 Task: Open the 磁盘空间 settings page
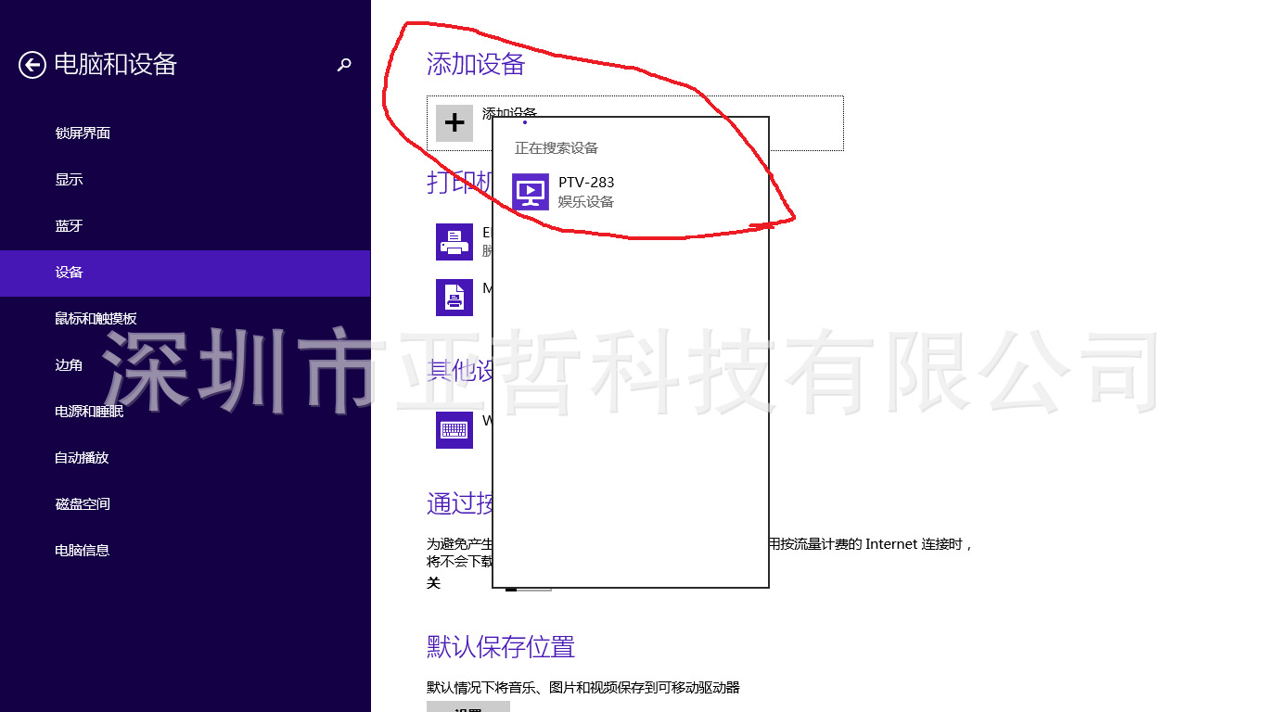(x=83, y=503)
